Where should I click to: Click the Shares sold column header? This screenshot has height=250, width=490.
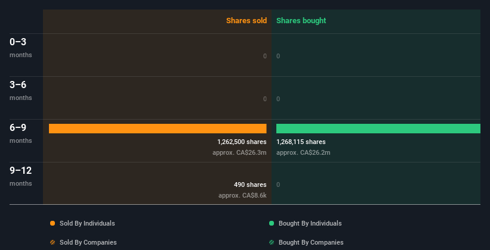click(x=246, y=21)
